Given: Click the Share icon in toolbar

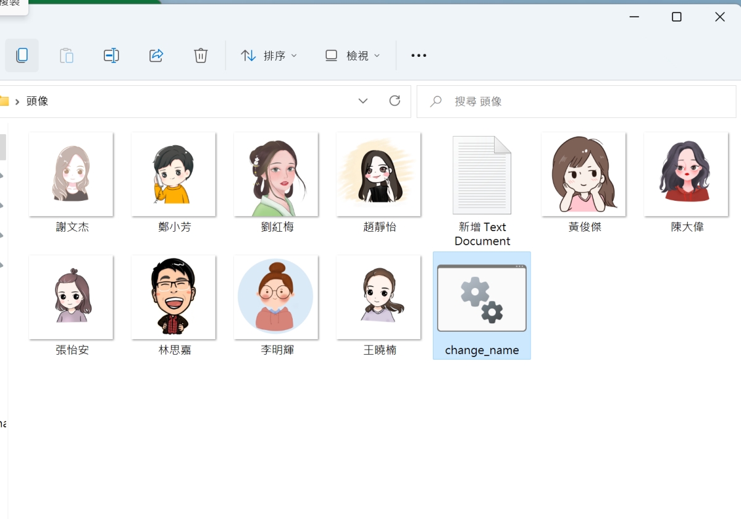Looking at the screenshot, I should coord(156,56).
